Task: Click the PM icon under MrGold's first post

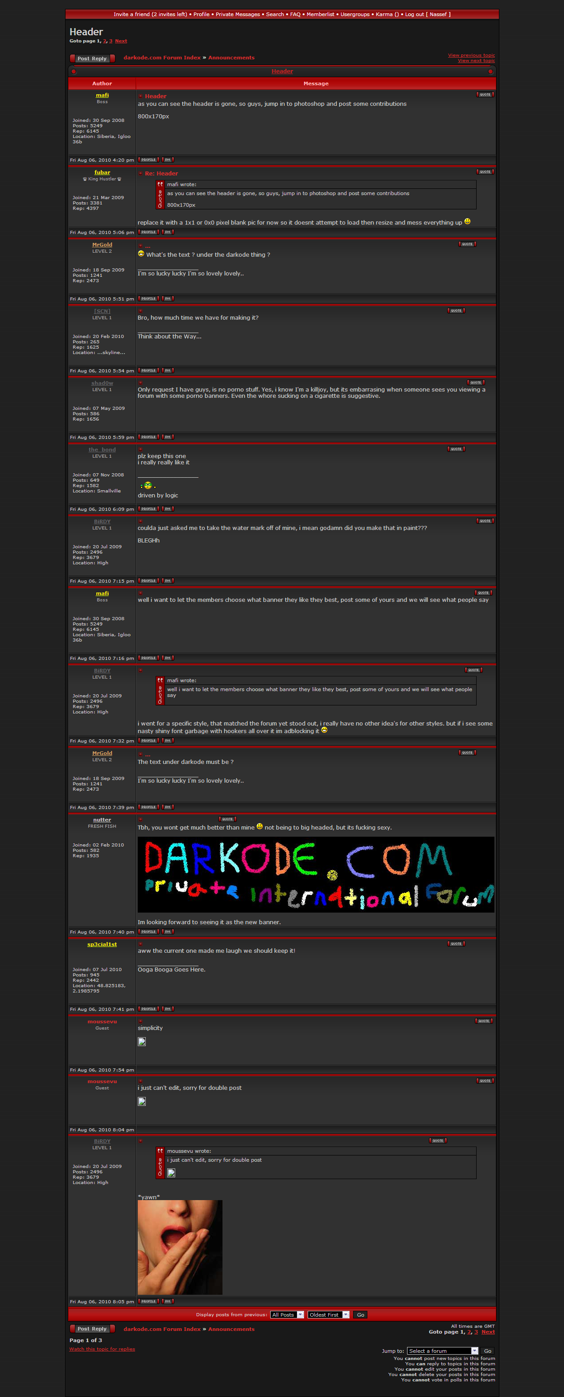Action: click(x=168, y=299)
